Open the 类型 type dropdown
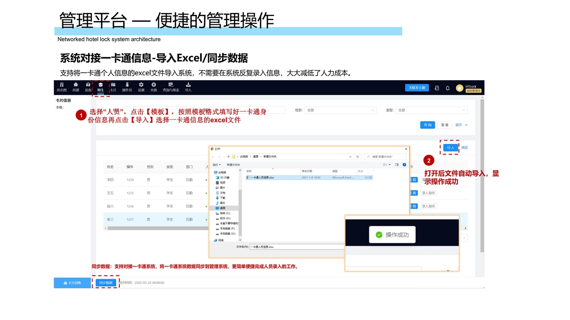 tap(431, 110)
